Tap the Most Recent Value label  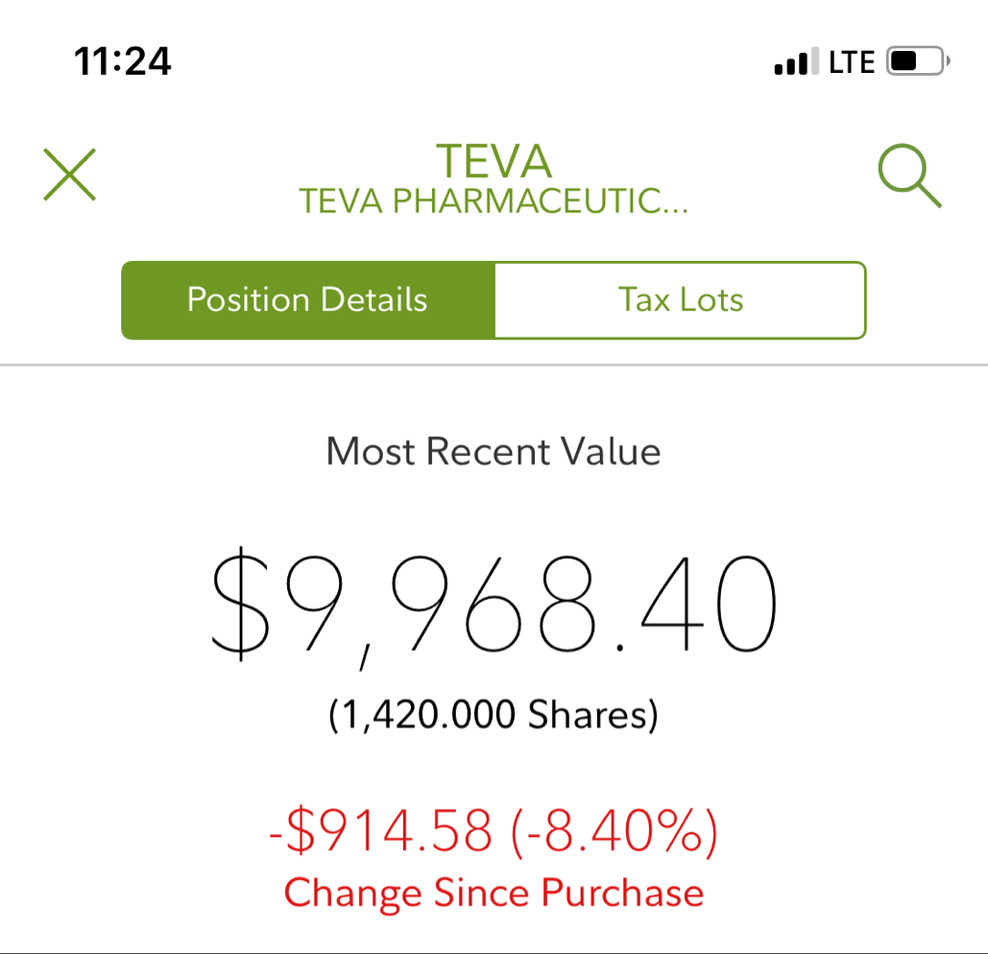tap(494, 451)
